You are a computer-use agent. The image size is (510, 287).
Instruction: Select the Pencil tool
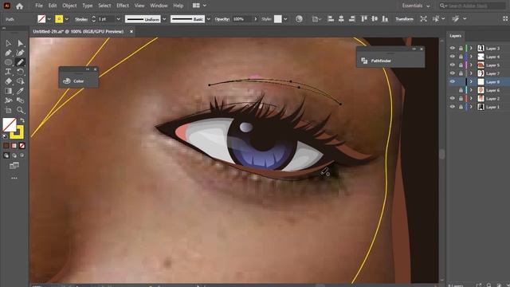pyautogui.click(x=21, y=62)
